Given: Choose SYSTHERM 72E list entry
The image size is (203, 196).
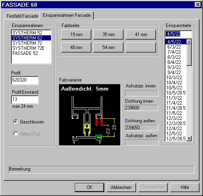Looking at the screenshot, I should click(x=31, y=48).
